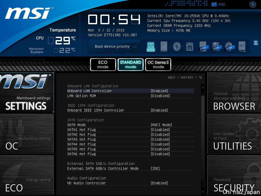Click the Version E7751IMS V10.0B7 text
The width and height of the screenshot is (261, 196).
point(112,35)
